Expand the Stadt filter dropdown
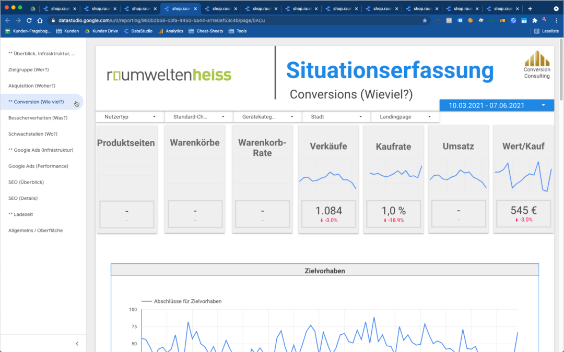This screenshot has height=352, width=564. click(336, 117)
